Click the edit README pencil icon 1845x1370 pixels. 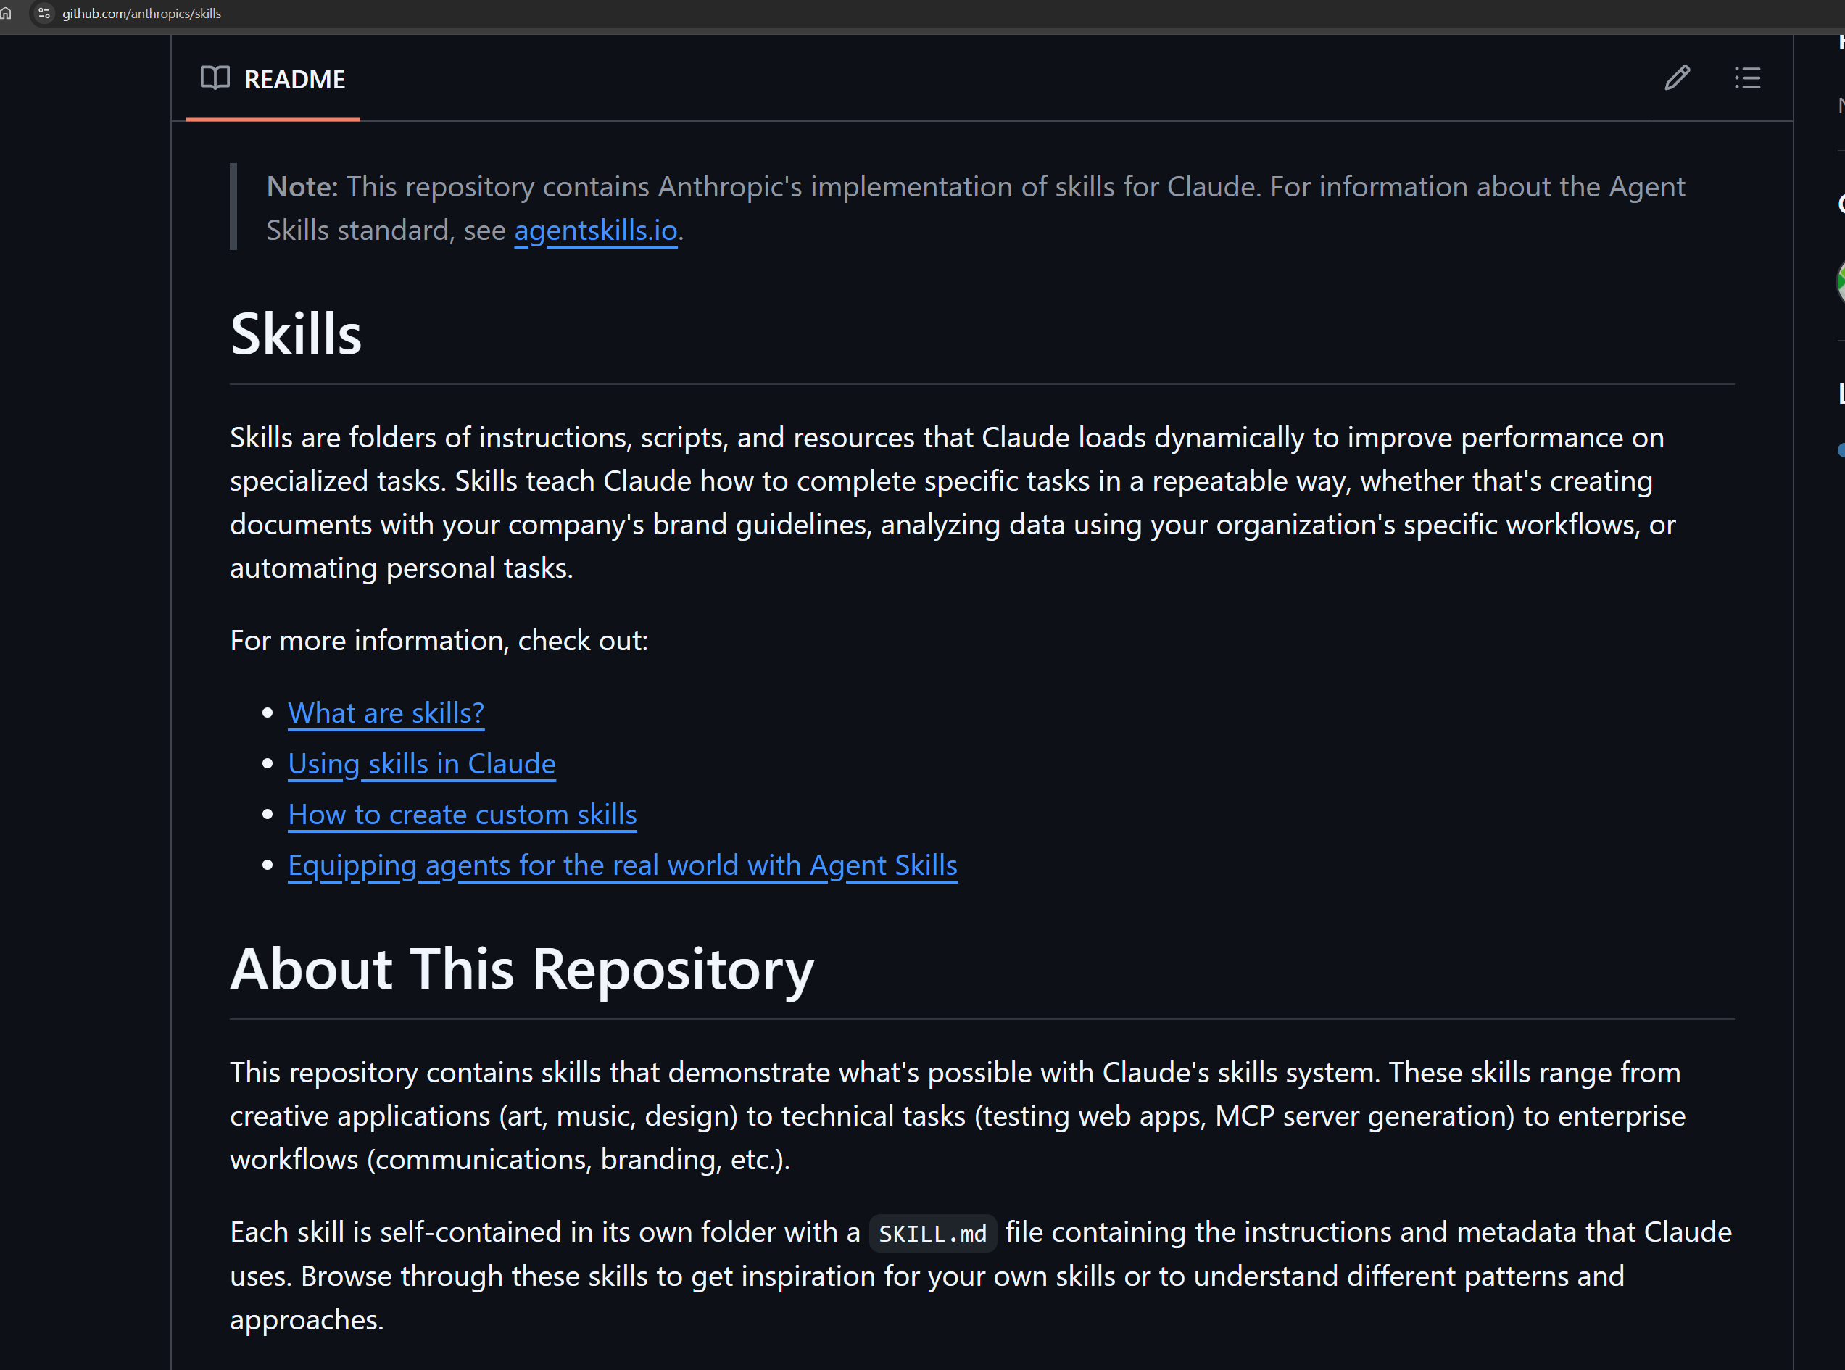[1677, 78]
